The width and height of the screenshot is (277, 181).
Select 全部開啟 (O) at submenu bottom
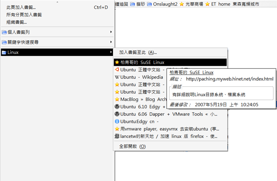click(x=170, y=146)
